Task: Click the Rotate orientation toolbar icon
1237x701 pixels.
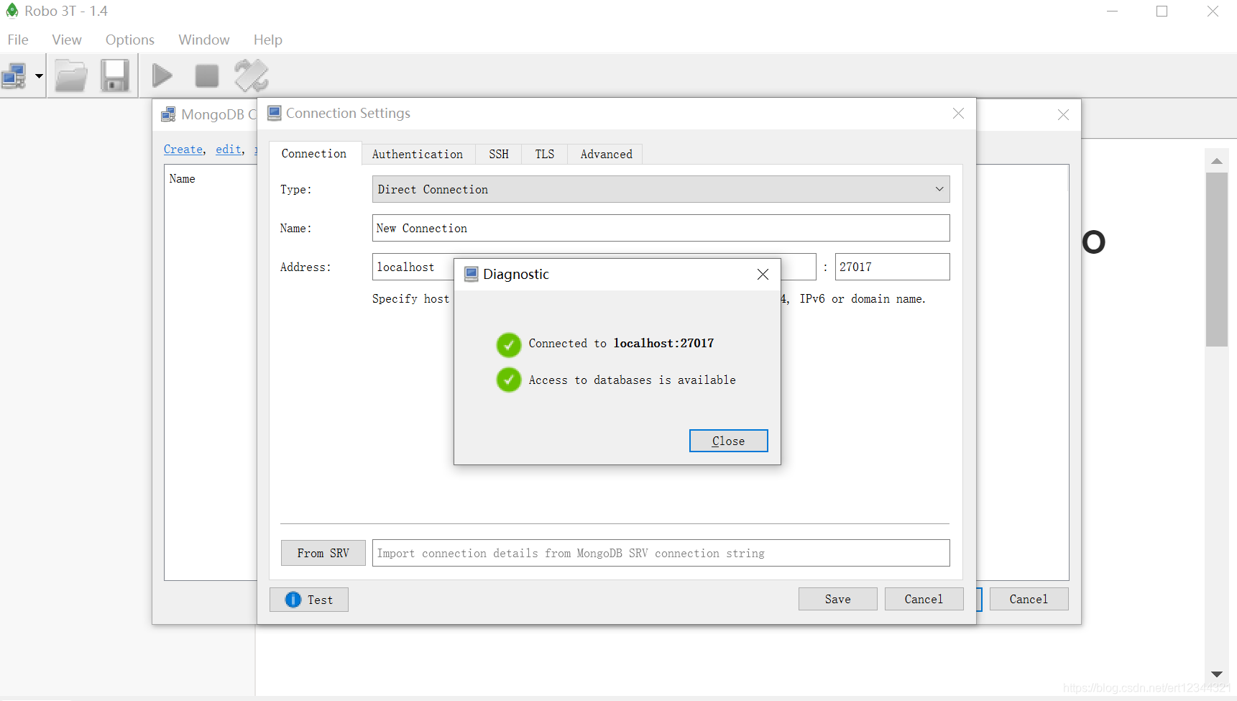Action: pyautogui.click(x=252, y=75)
